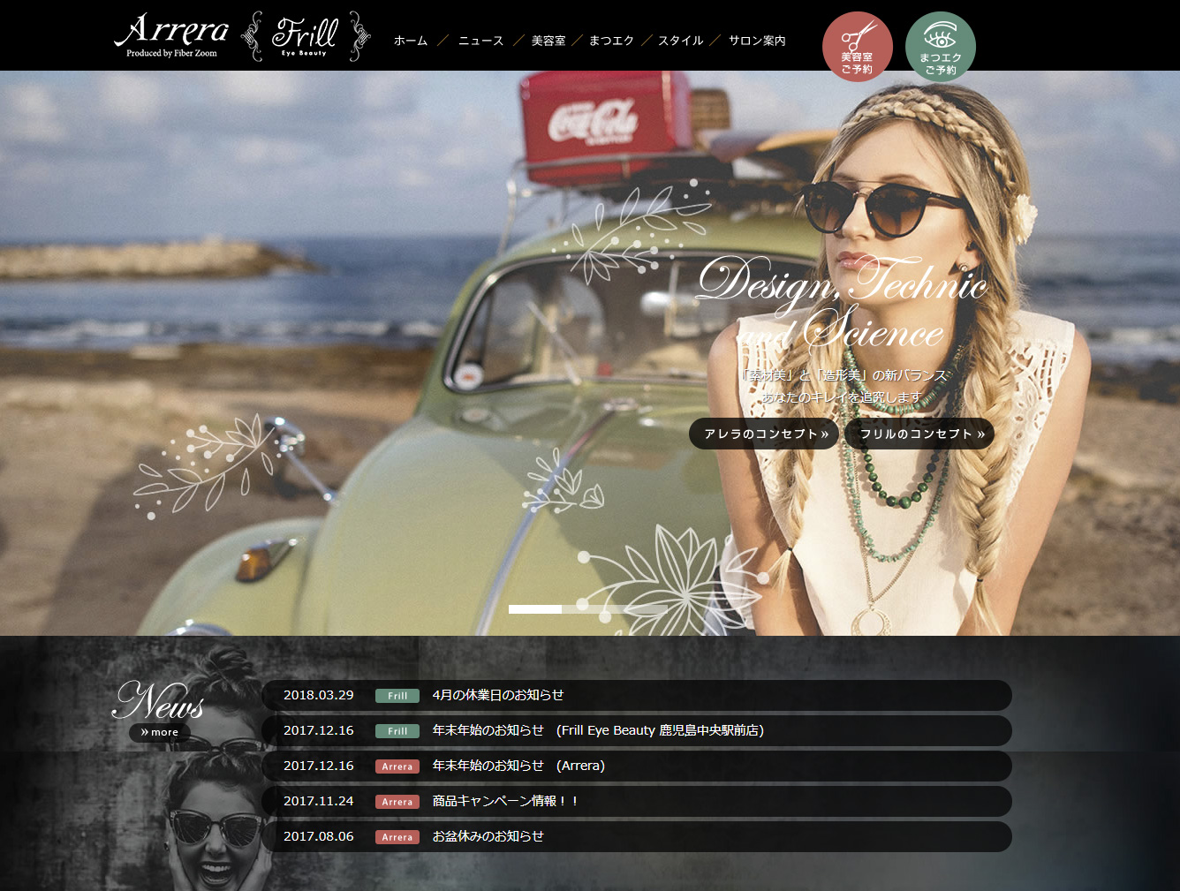Read the 商品キャンペーン情報 news post
1180x891 pixels.
(505, 801)
